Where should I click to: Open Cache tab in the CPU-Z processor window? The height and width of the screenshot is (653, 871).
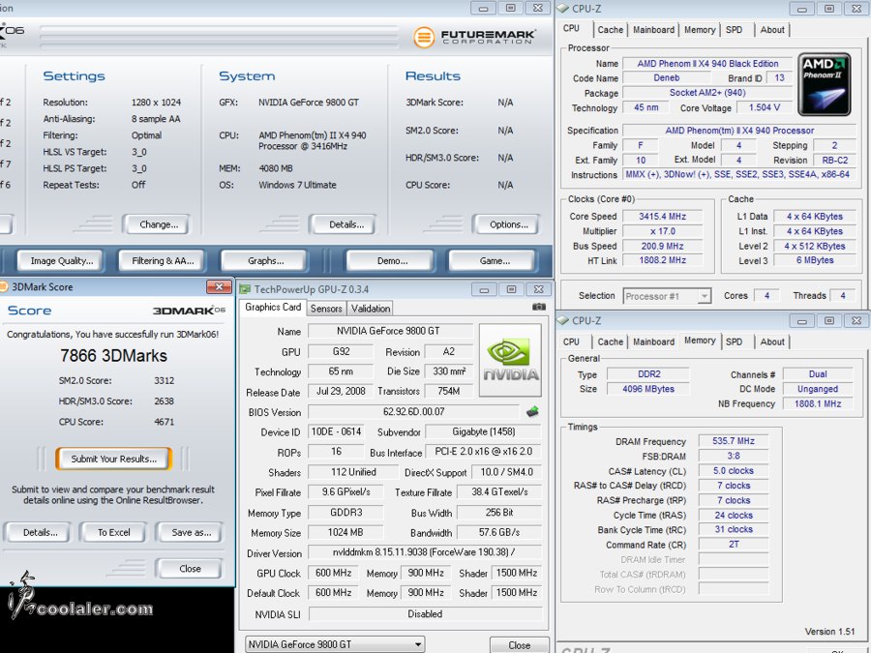[610, 30]
